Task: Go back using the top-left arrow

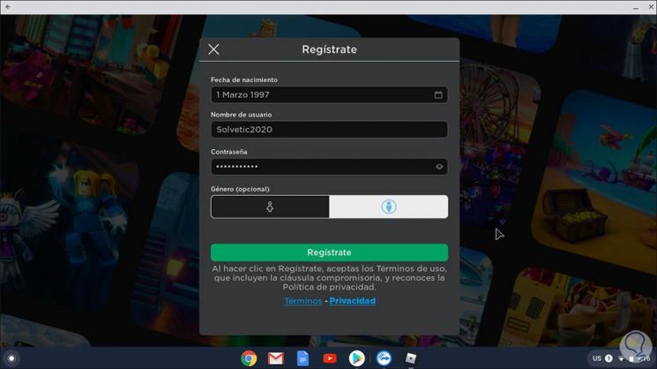Action: (x=8, y=7)
